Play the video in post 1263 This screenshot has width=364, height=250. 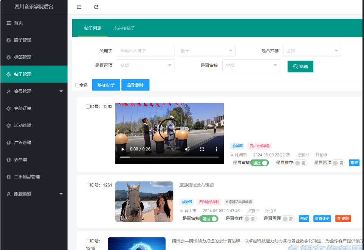[x=122, y=149]
